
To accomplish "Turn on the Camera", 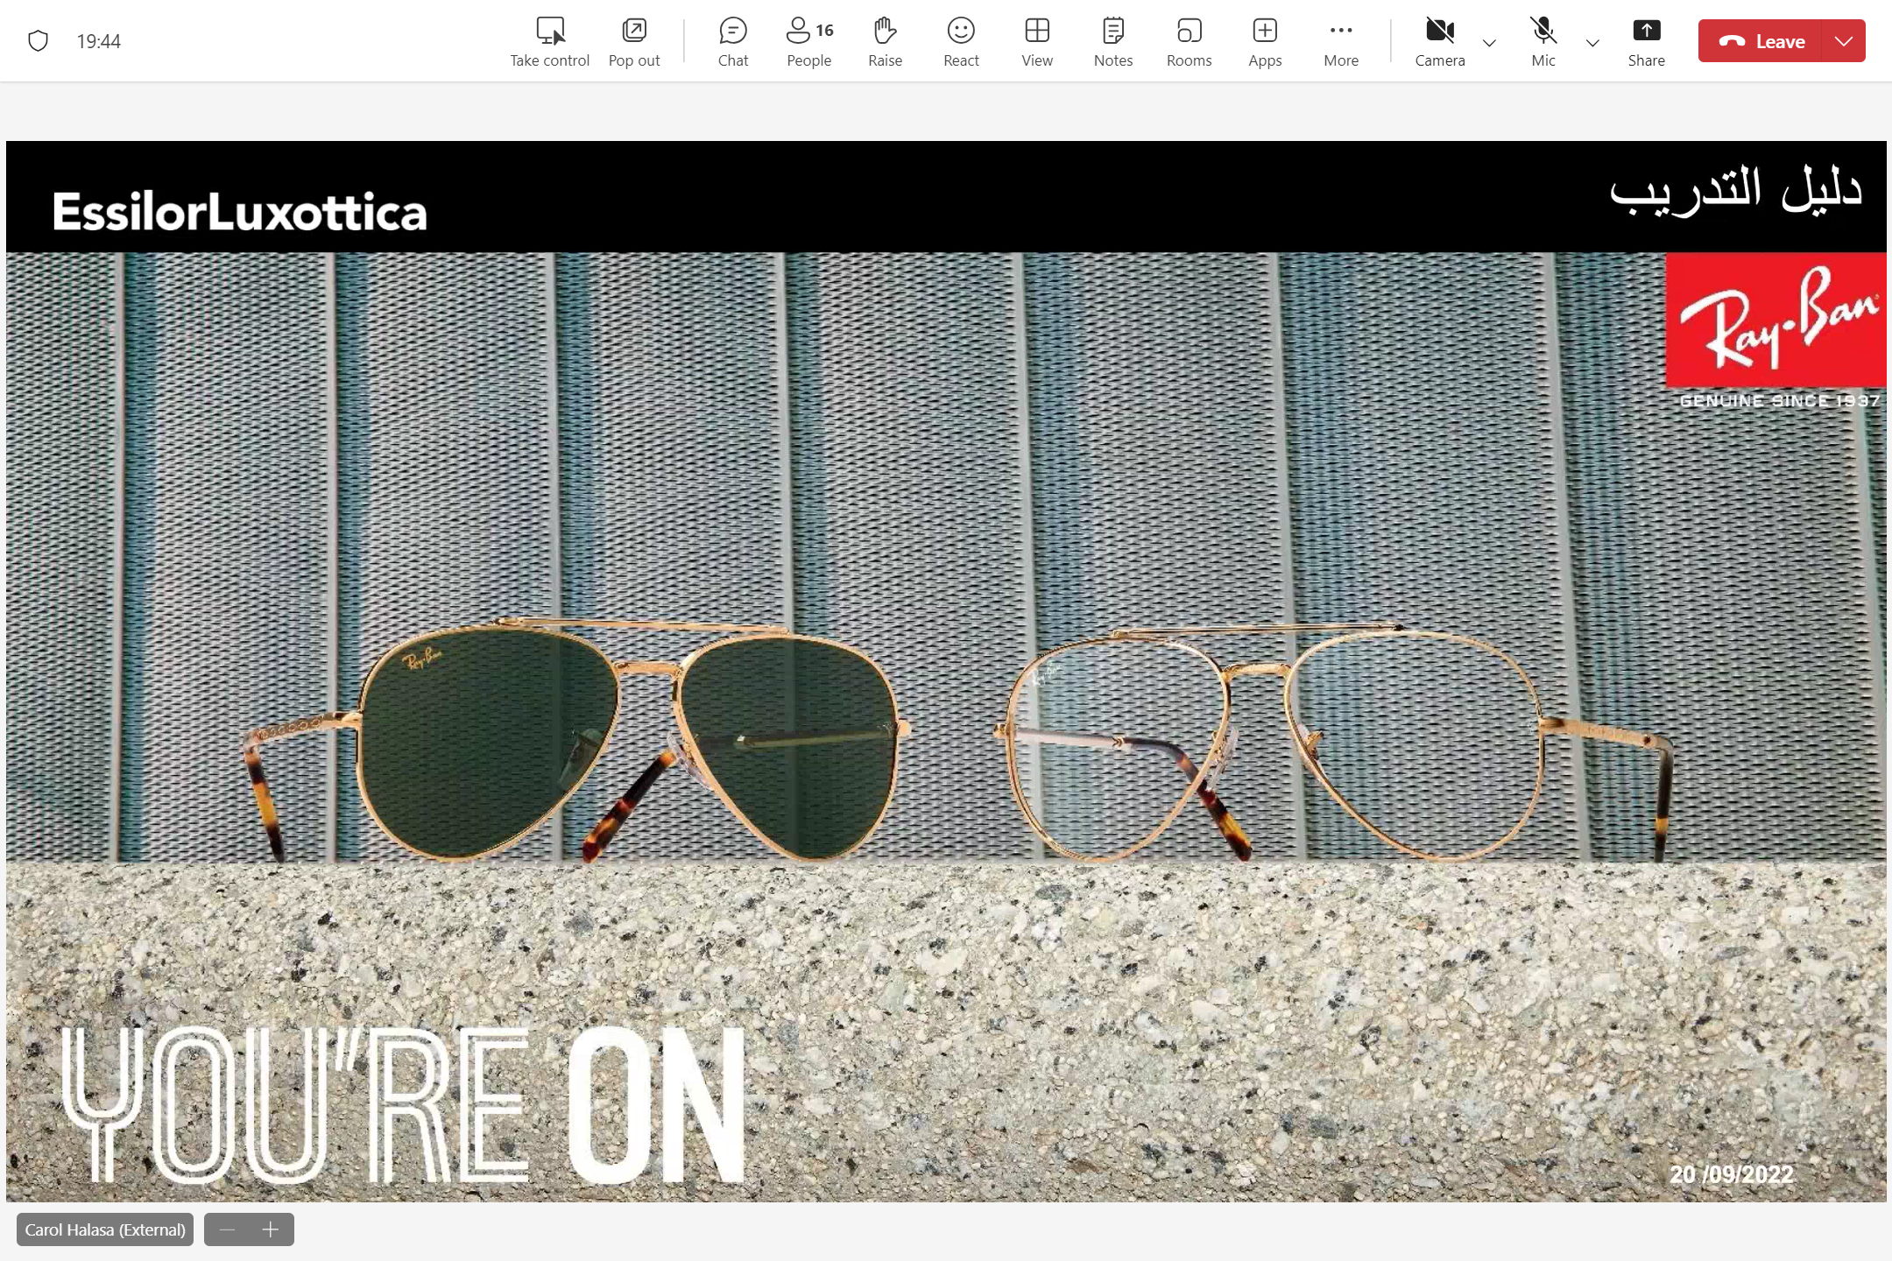I will click(x=1439, y=41).
